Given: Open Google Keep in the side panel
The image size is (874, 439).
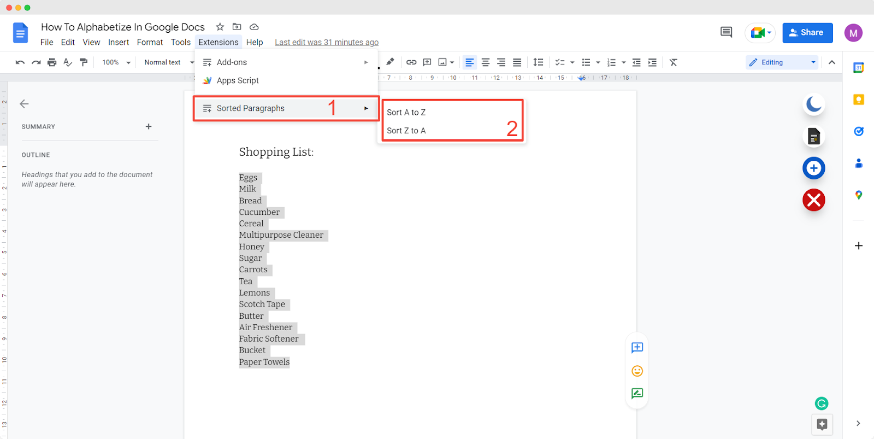Looking at the screenshot, I should 859,99.
